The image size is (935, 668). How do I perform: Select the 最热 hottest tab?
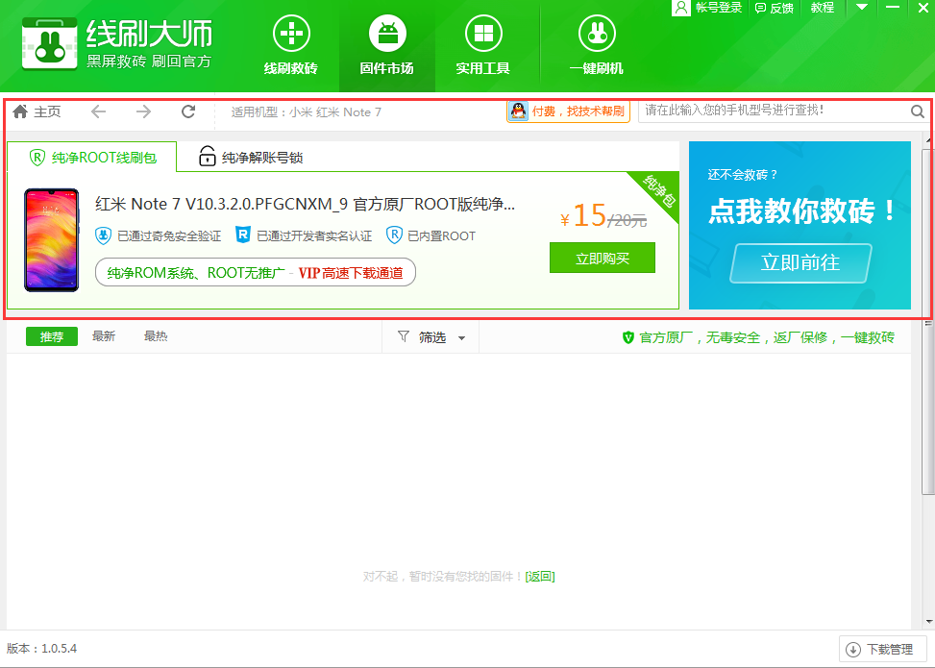tap(156, 336)
